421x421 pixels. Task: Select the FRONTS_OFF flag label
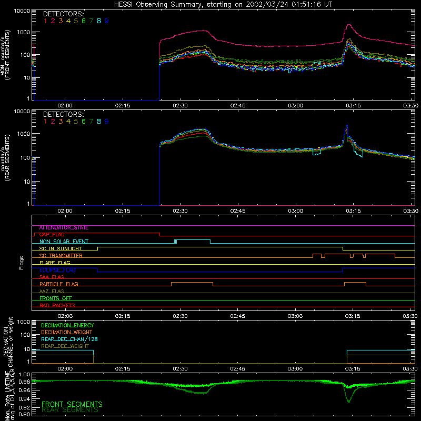tap(56, 298)
